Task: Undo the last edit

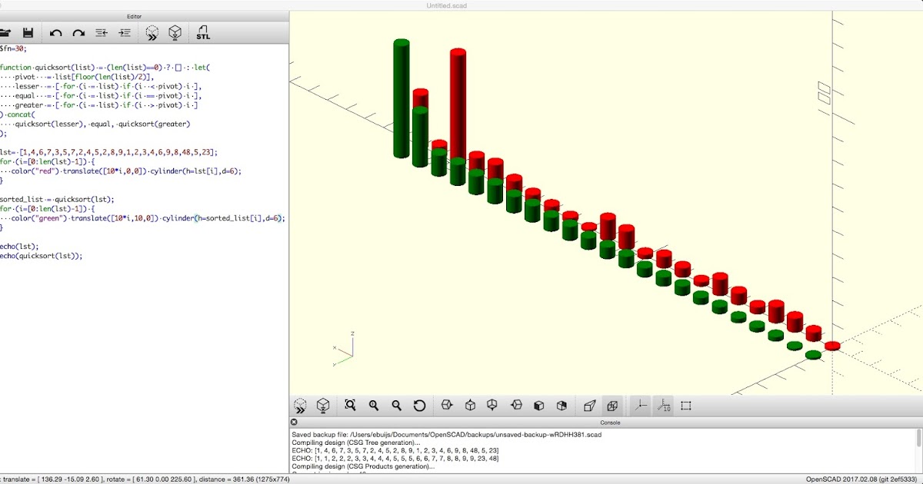Action: [x=54, y=32]
